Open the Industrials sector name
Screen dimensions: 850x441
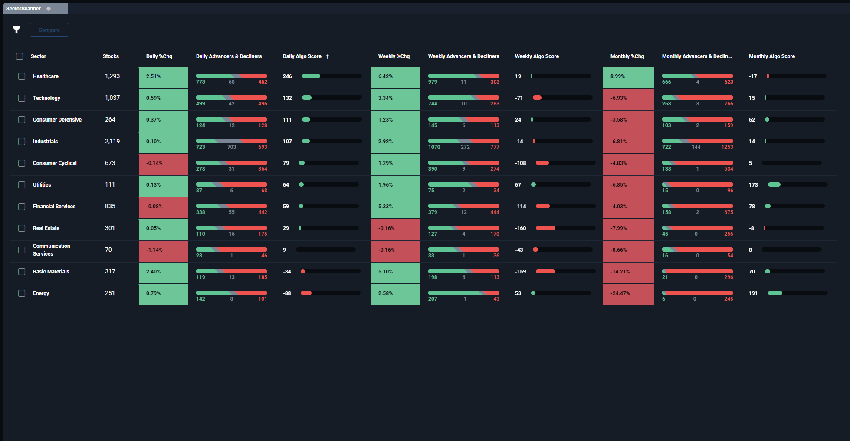pyautogui.click(x=45, y=142)
